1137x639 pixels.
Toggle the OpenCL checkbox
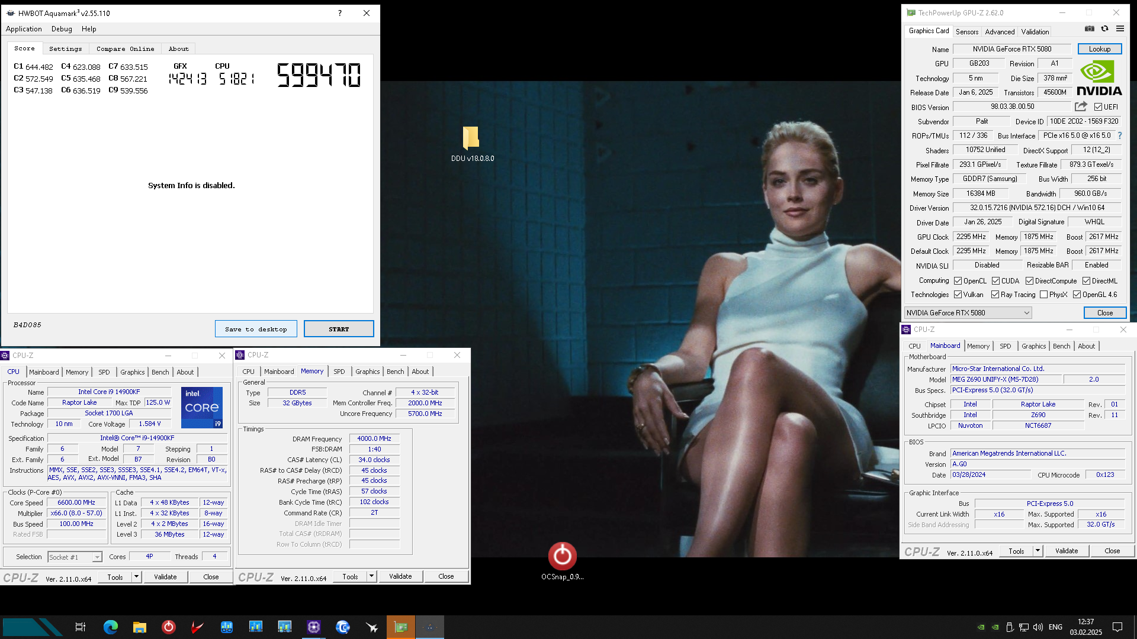958,281
